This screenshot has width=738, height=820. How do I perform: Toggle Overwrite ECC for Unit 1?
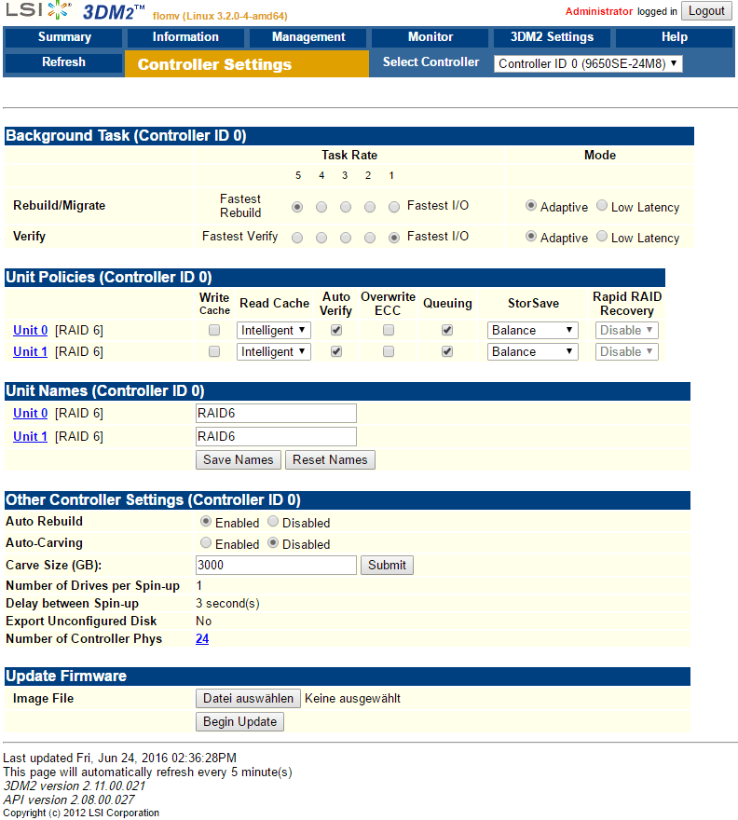388,351
